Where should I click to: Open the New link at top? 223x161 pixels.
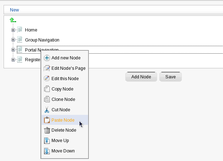click(14, 10)
